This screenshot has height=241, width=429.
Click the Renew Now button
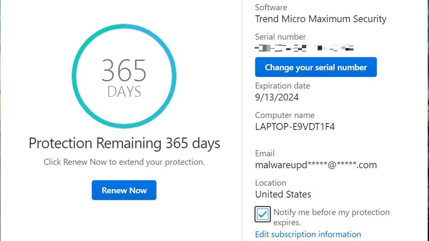pyautogui.click(x=124, y=190)
